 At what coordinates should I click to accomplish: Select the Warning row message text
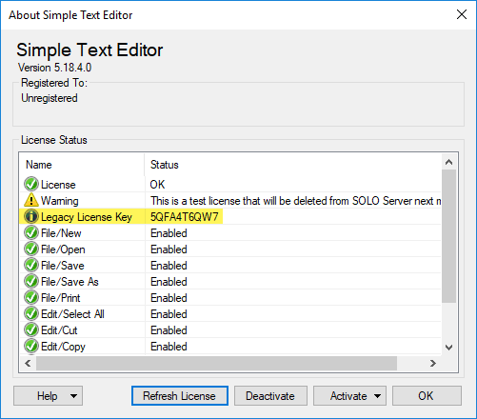[295, 201]
